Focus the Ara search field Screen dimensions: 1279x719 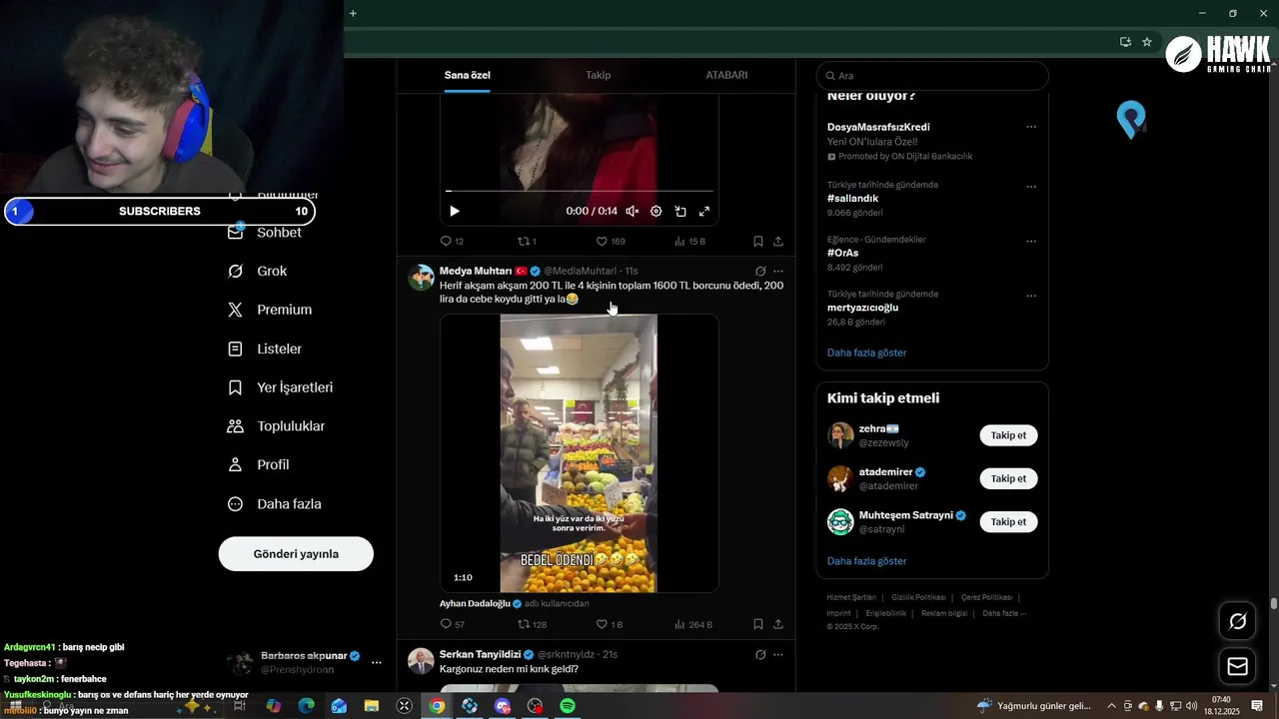tap(932, 76)
